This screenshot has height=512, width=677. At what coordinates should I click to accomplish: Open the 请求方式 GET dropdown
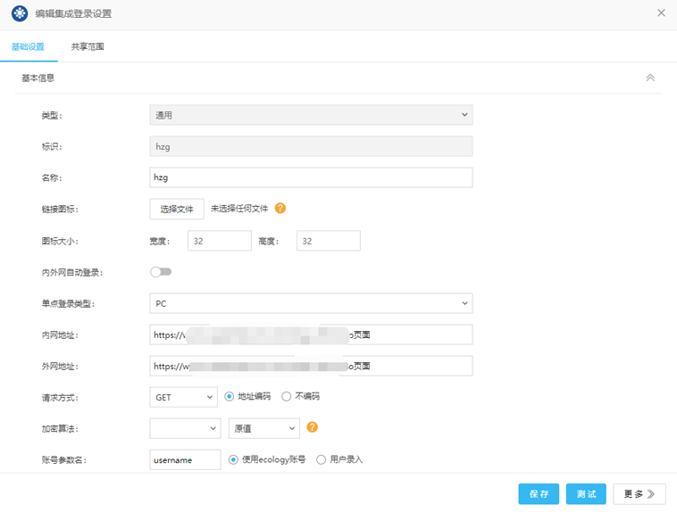pos(183,397)
